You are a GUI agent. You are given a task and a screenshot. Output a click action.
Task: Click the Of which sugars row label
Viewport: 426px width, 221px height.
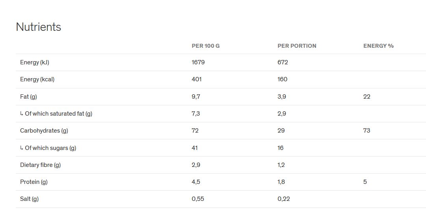click(48, 148)
